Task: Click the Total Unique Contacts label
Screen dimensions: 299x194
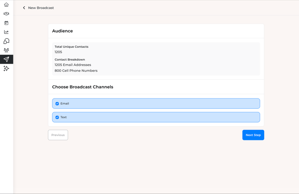Action: pos(71,47)
